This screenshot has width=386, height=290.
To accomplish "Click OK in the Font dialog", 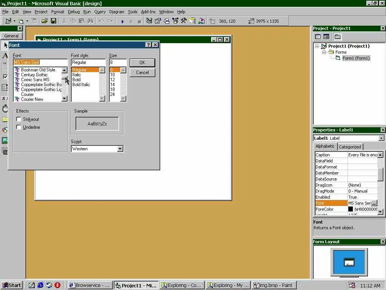I will [142, 63].
